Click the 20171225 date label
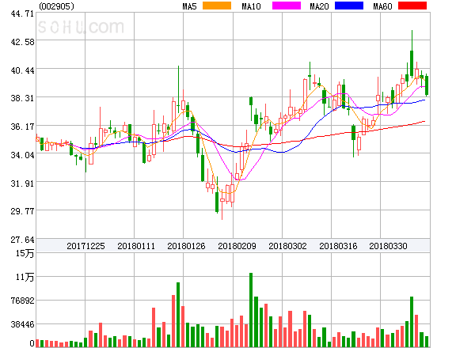The height and width of the screenshot is (348, 475). click(x=85, y=246)
